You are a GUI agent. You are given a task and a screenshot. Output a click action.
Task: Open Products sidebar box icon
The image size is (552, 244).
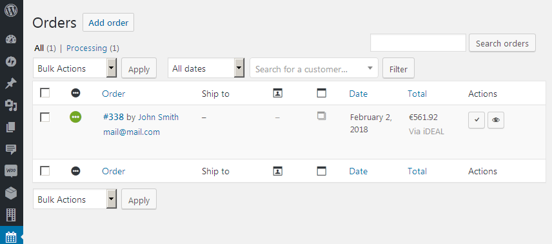[11, 193]
